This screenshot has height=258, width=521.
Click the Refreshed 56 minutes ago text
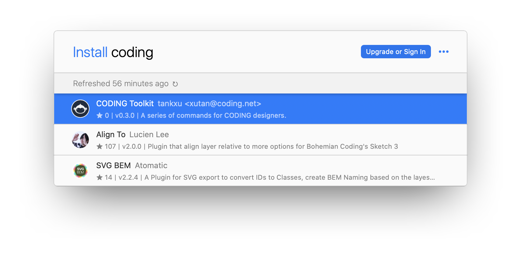(x=121, y=83)
